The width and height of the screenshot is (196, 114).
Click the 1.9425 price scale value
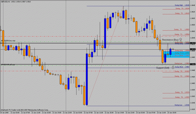[x=193, y=77]
